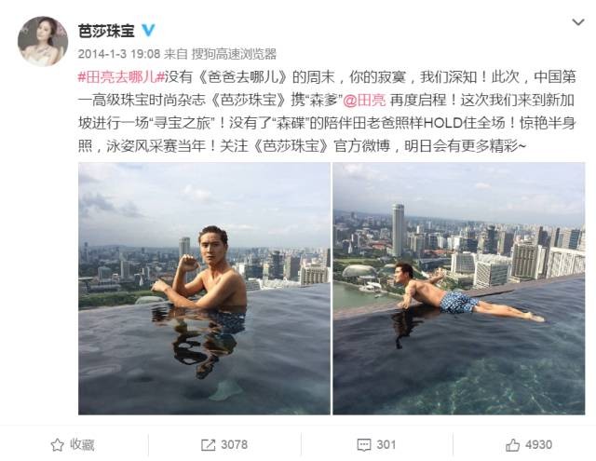Click 来自 label beside the timestamp

click(x=176, y=54)
